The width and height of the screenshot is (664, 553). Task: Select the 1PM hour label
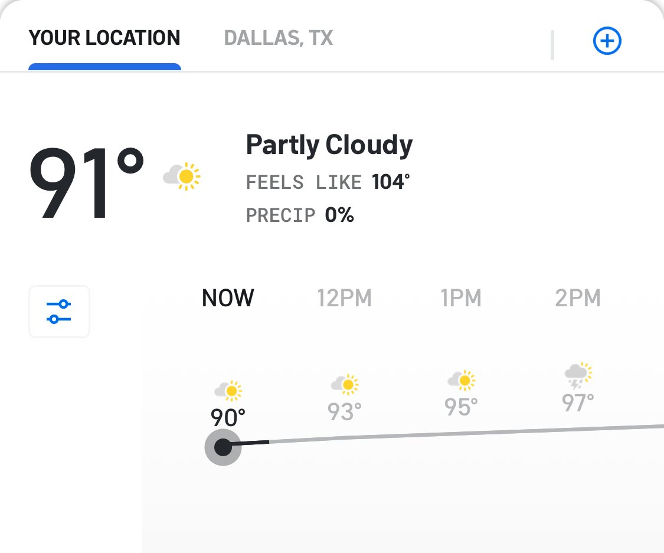(461, 298)
